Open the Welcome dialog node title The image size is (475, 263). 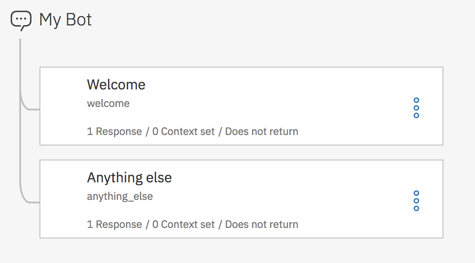(x=116, y=84)
